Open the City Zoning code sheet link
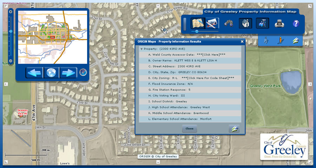 208,78
